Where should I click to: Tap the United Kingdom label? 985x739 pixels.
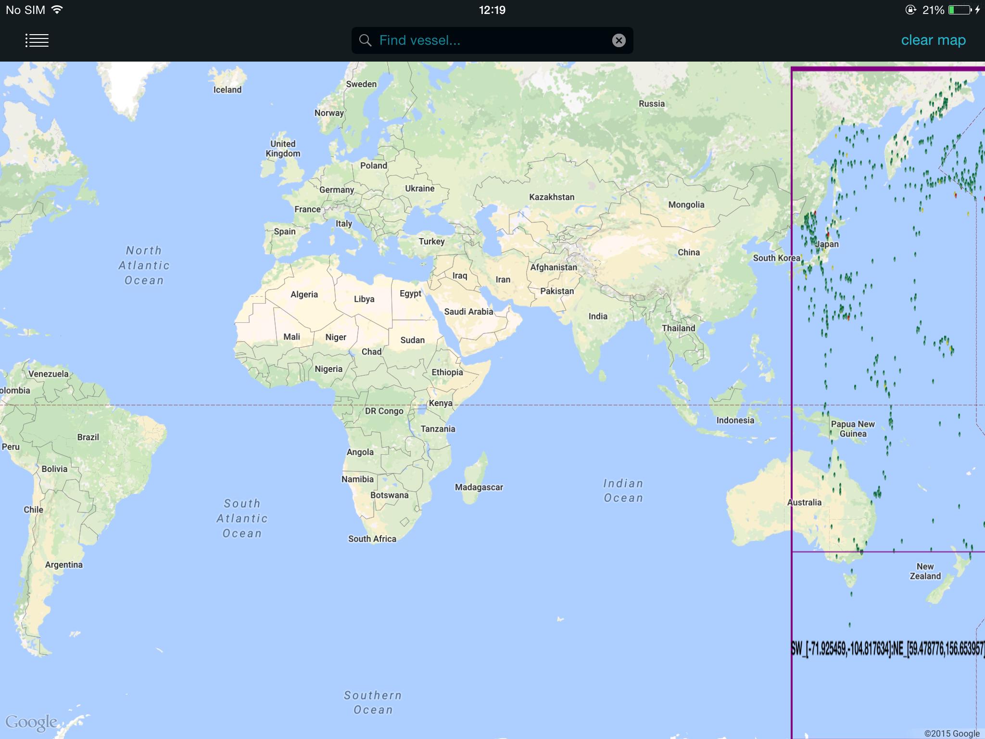coord(283,149)
